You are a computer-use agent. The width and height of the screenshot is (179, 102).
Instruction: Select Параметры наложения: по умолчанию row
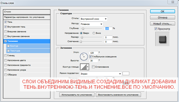pyautogui.click(x=27, y=17)
